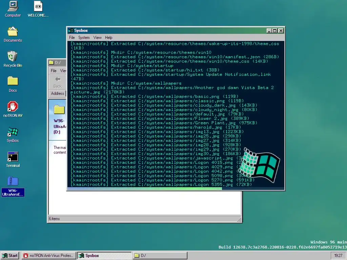Click the Address label in D:/ explorer
The image size is (347, 260).
pos(58,93)
